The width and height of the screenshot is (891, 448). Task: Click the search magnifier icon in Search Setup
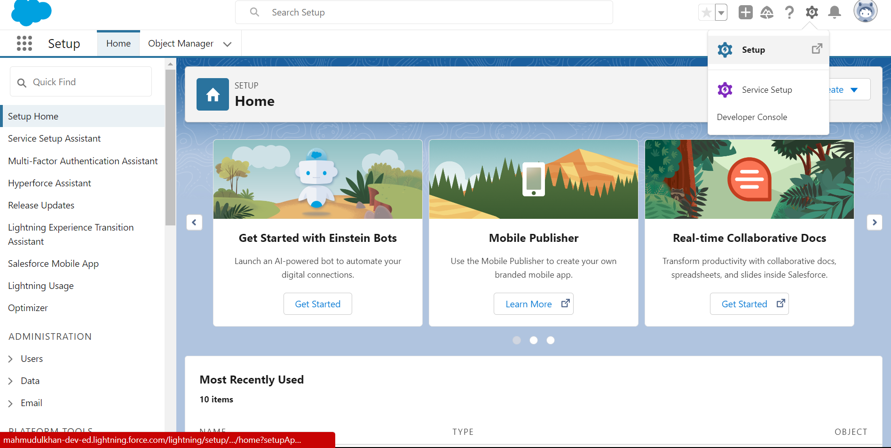pos(254,12)
